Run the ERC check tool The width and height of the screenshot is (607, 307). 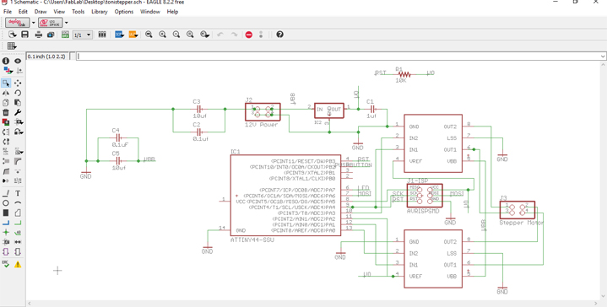(x=6, y=264)
